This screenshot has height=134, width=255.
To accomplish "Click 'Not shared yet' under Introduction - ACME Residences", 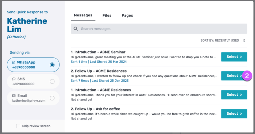I will click(81, 100).
